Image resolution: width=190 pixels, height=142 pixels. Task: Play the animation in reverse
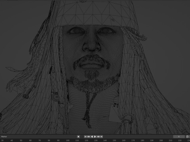(x=92, y=136)
